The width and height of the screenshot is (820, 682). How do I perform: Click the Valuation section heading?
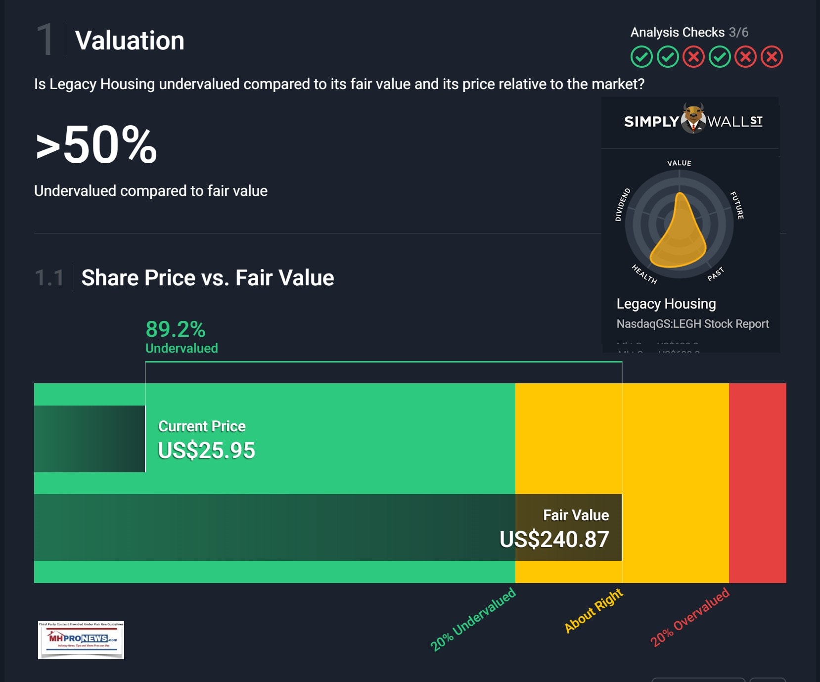click(x=130, y=40)
